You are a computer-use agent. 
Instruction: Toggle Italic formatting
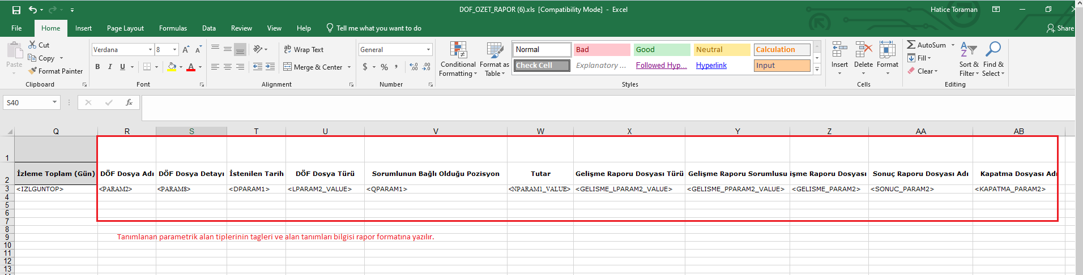(110, 67)
